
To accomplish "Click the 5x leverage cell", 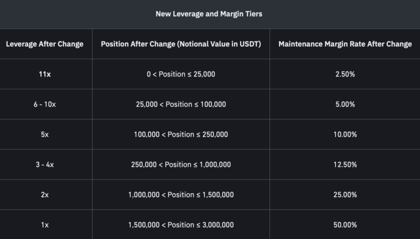I will point(45,134).
